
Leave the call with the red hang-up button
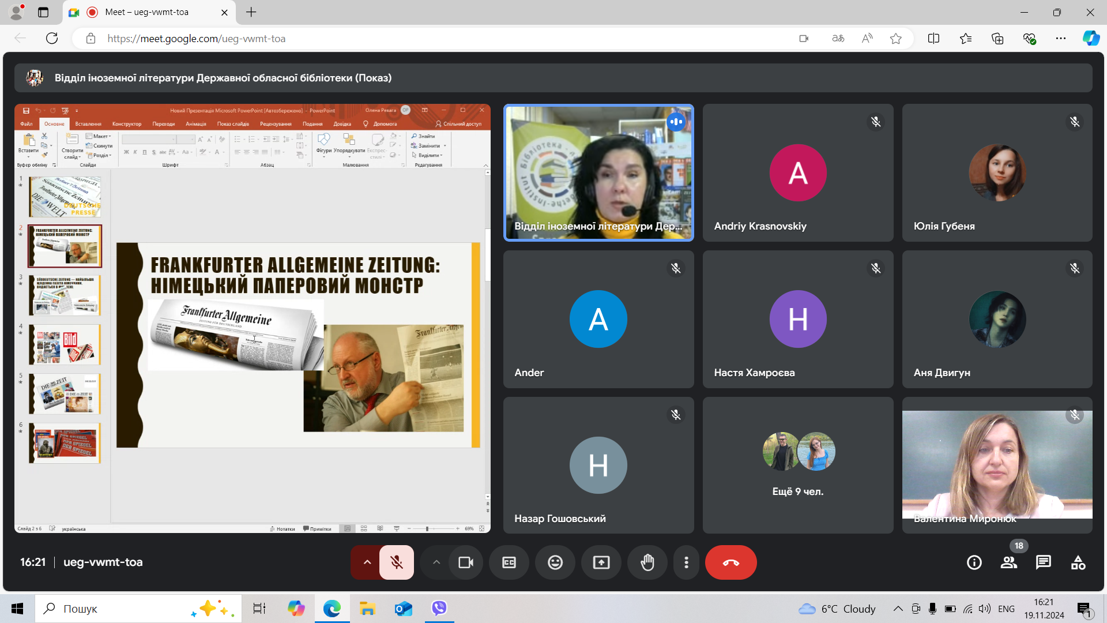point(731,562)
